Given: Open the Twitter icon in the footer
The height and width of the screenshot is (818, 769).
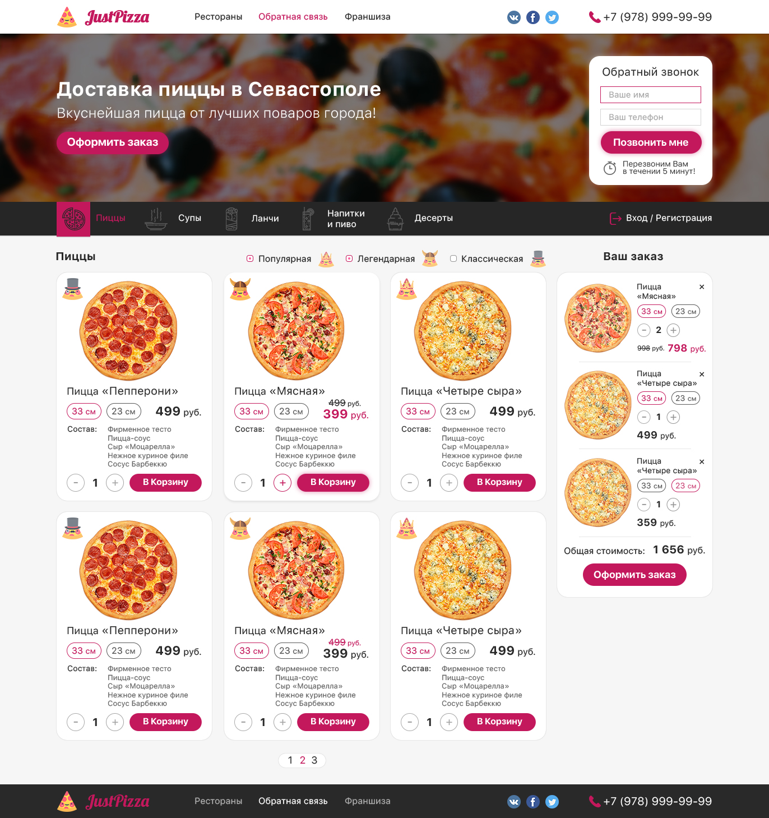Looking at the screenshot, I should tap(552, 802).
